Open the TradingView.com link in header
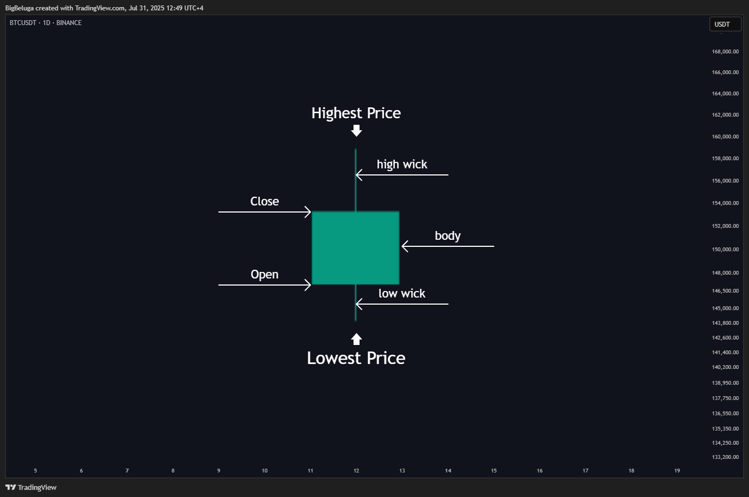The width and height of the screenshot is (749, 497). [100, 8]
